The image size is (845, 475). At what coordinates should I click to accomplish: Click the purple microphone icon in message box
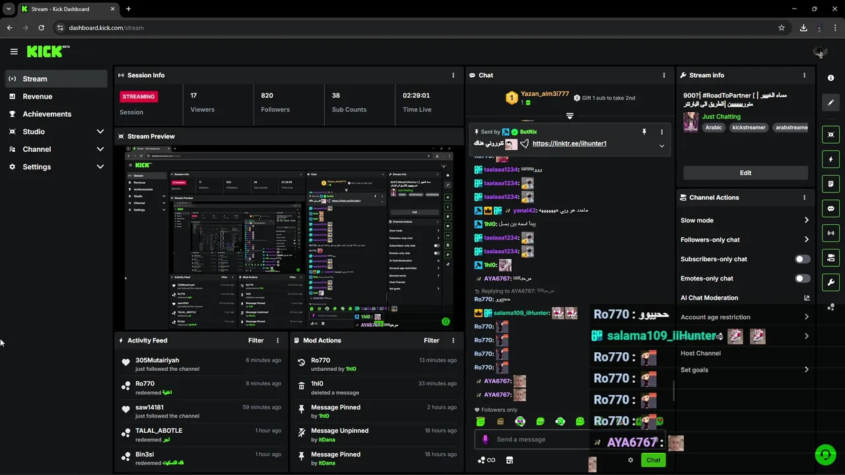pos(485,439)
